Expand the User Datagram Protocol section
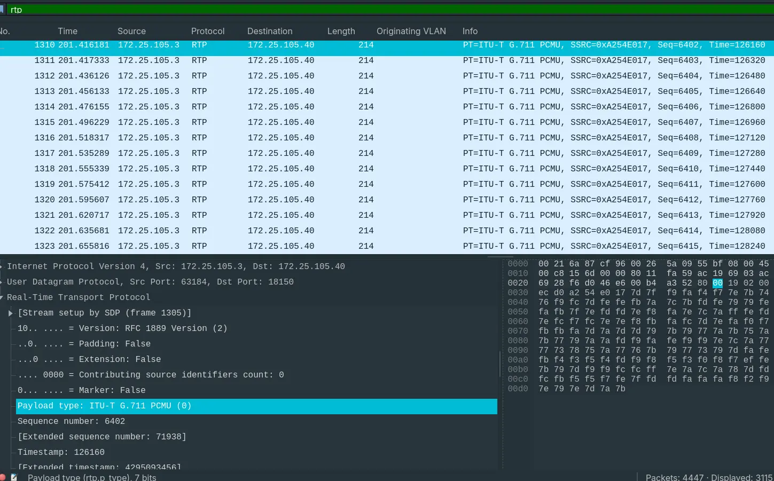774x481 pixels. (2, 282)
